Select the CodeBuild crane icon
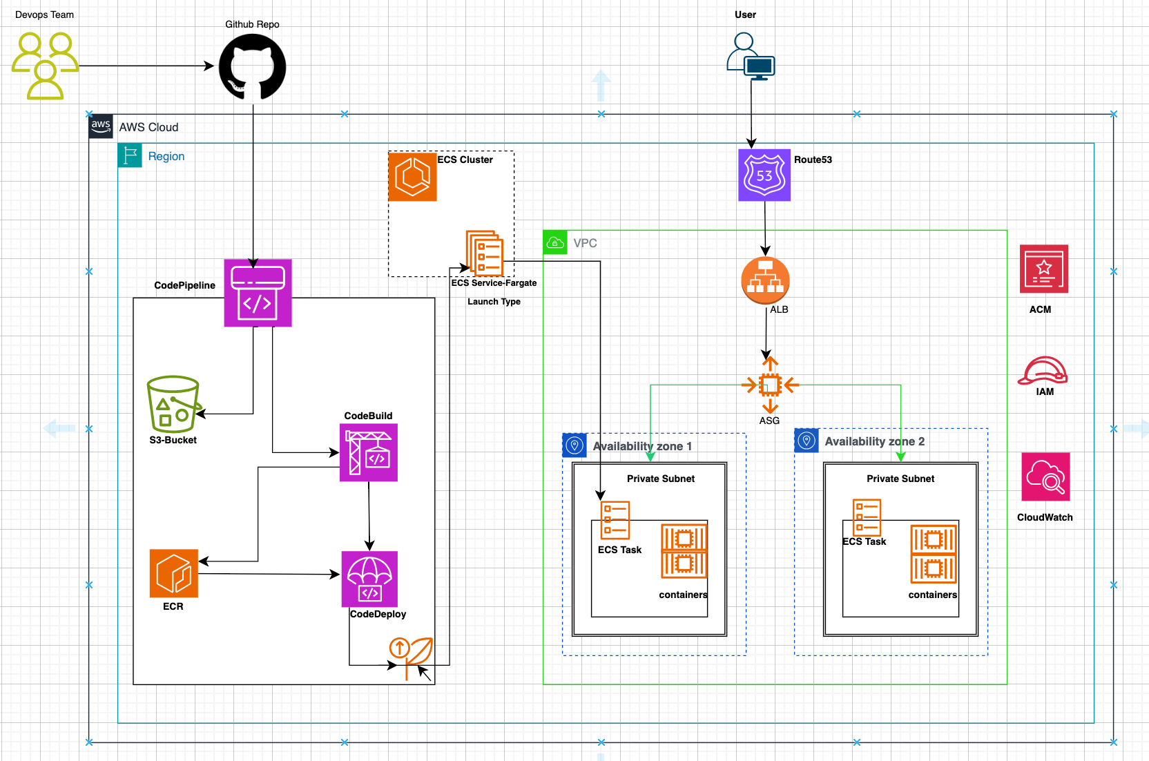Screen dimensions: 1149x761 click(369, 452)
